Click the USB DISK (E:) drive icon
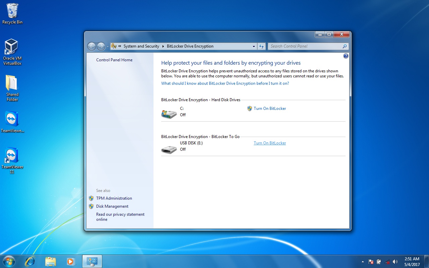 pos(169,149)
